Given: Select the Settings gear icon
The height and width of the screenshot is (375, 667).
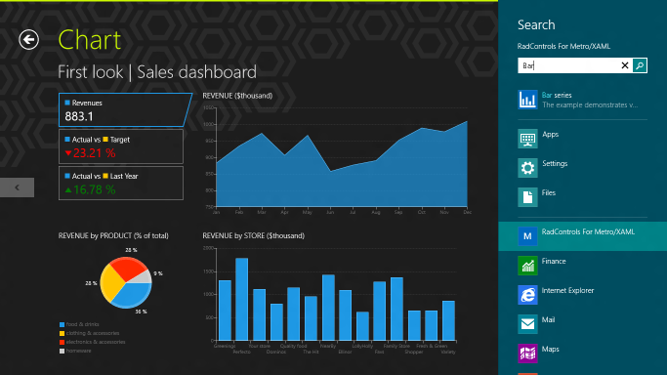Looking at the screenshot, I should click(527, 168).
